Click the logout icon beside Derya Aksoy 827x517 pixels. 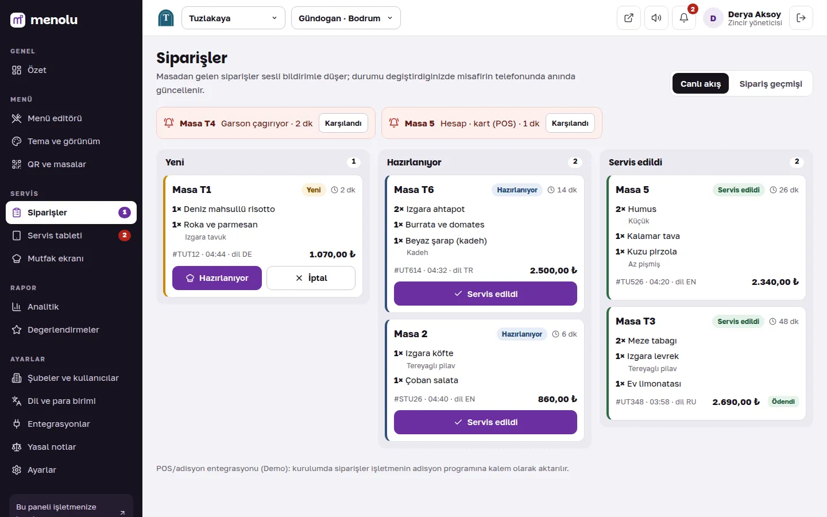click(x=801, y=18)
